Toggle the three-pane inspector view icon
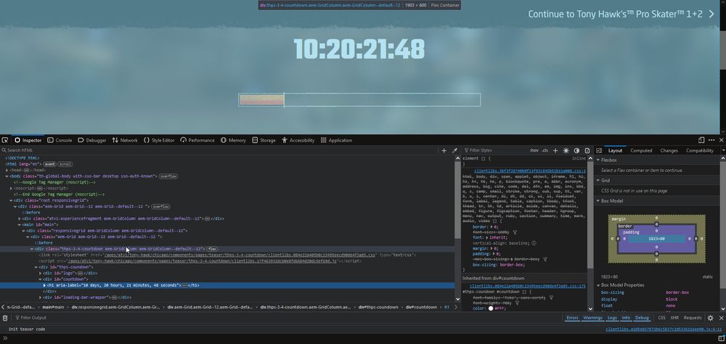Screen dimensions: 726x344 point(599,150)
